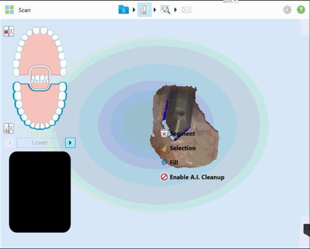Click the upper jaw scan alert icon
310x249 pixels.
point(9,31)
